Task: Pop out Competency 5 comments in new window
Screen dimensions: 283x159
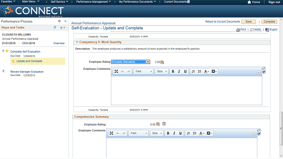Action: [264, 68]
